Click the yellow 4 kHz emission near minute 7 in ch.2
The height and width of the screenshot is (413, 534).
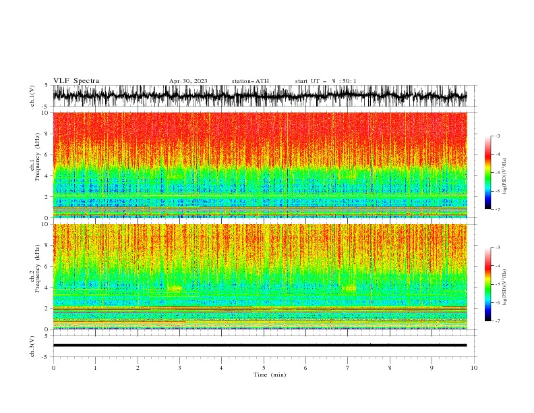coord(349,289)
